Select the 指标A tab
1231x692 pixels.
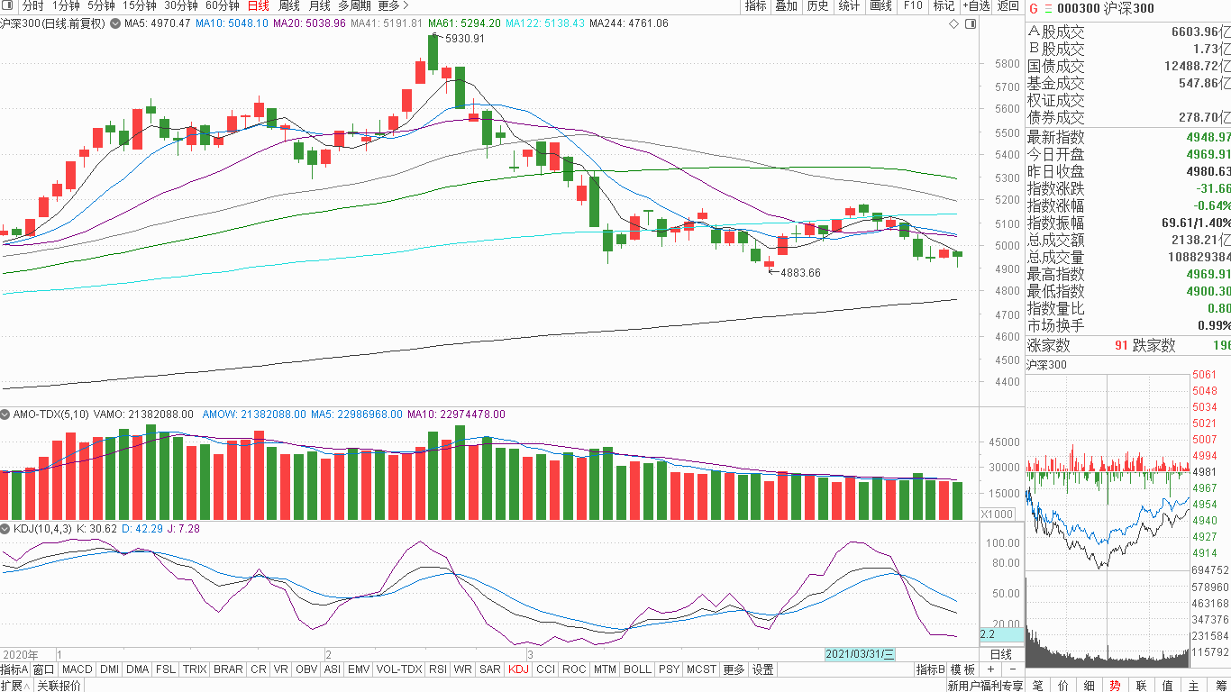[14, 669]
